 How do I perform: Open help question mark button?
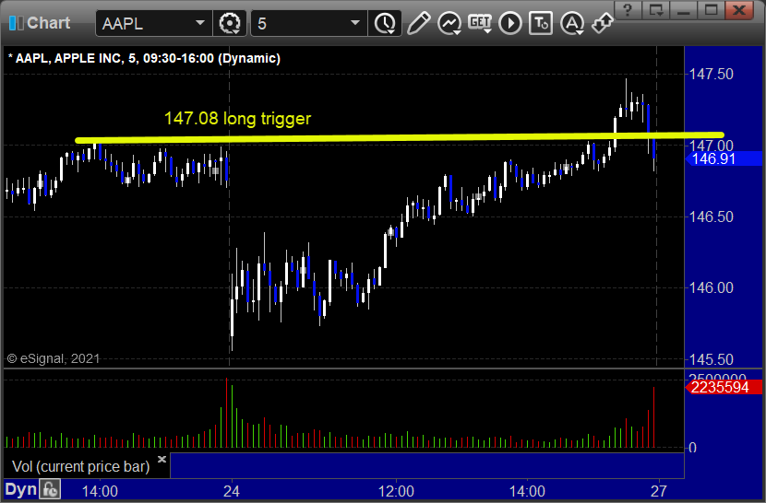628,10
